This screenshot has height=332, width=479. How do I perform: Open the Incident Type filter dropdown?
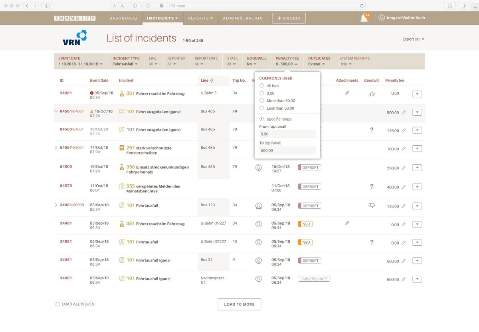click(126, 61)
